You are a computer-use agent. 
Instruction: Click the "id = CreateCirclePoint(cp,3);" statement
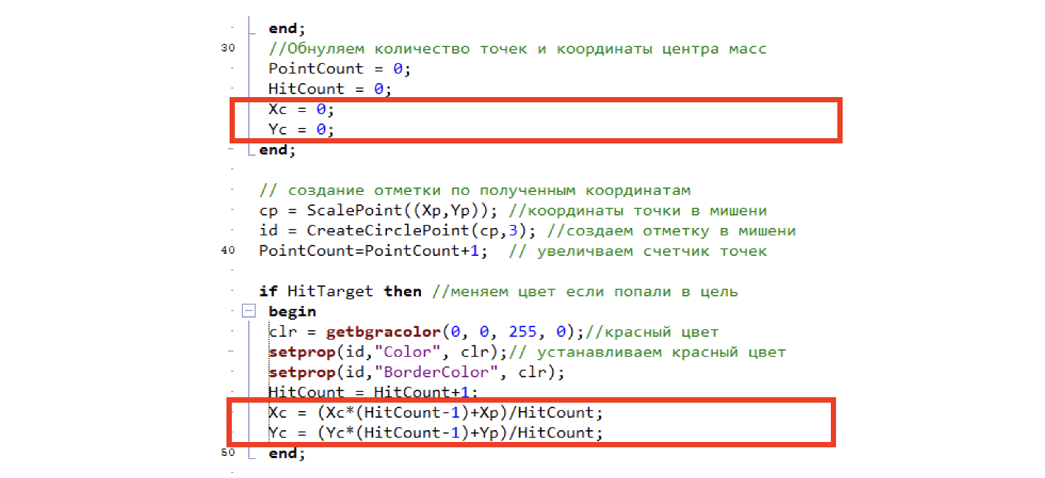tap(398, 231)
